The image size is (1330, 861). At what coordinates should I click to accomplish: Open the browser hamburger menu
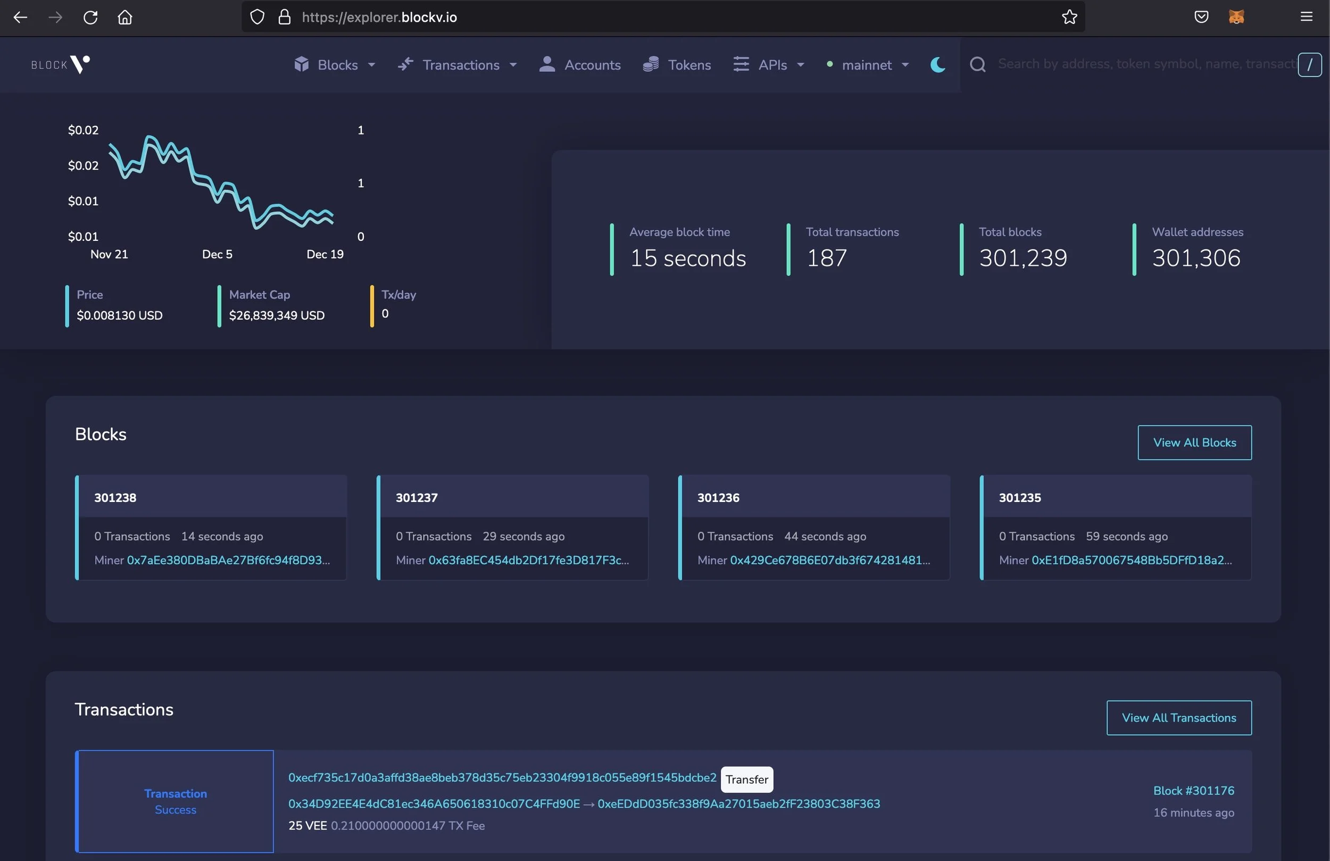(x=1307, y=17)
